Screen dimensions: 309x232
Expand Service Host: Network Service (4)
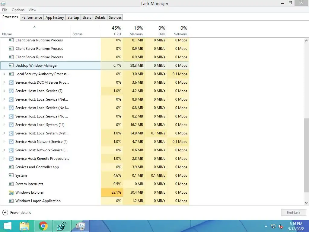click(4, 142)
